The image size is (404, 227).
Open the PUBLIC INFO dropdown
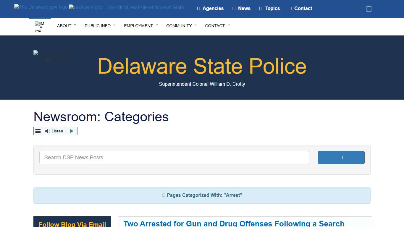(98, 26)
